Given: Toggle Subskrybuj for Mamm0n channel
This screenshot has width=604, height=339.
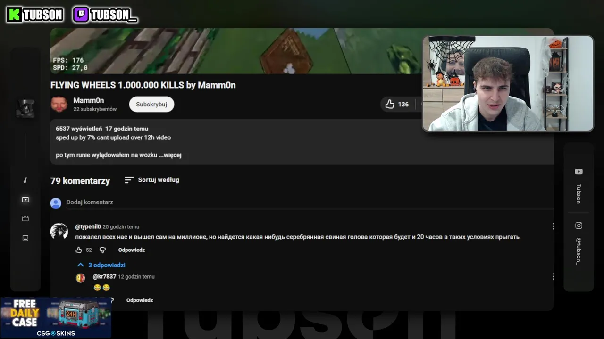Looking at the screenshot, I should tap(151, 104).
